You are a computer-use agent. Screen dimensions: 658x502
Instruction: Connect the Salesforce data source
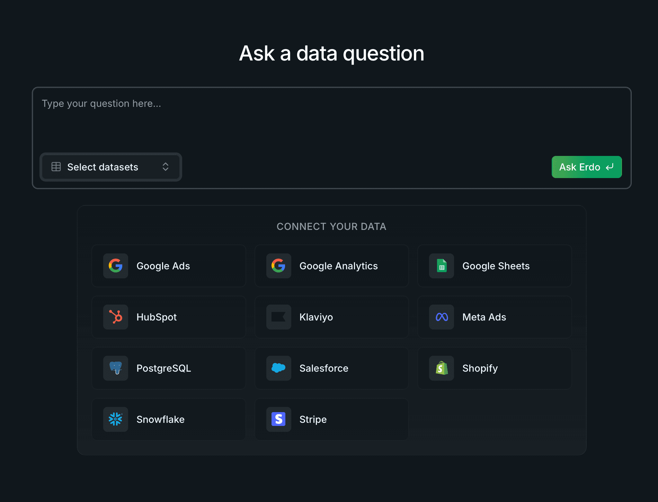[331, 368]
